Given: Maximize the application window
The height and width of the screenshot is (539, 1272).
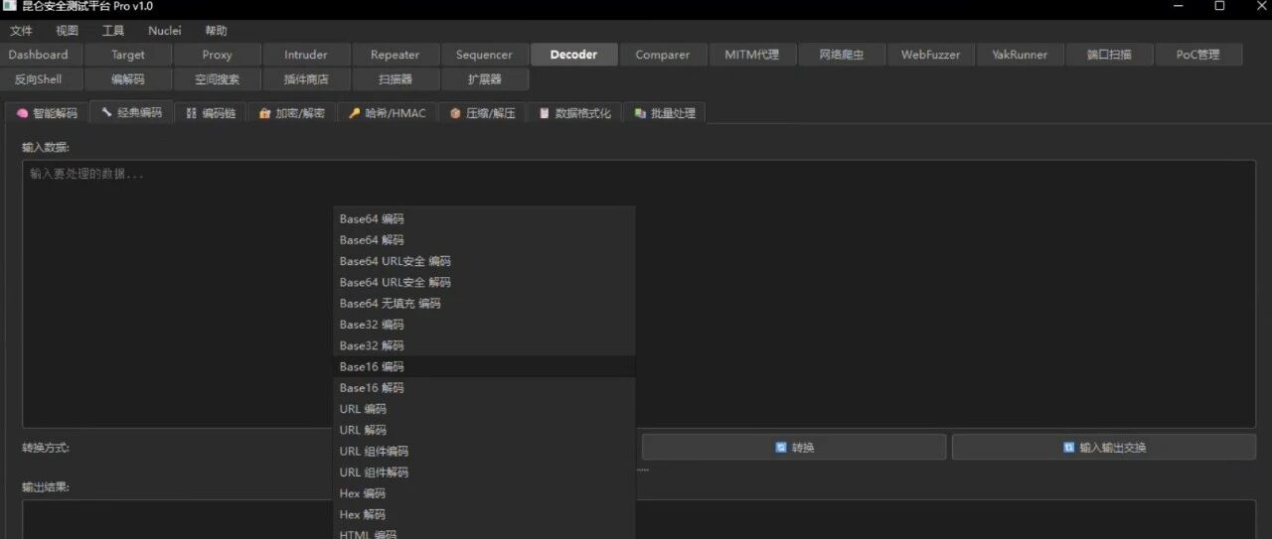Looking at the screenshot, I should (x=1219, y=6).
